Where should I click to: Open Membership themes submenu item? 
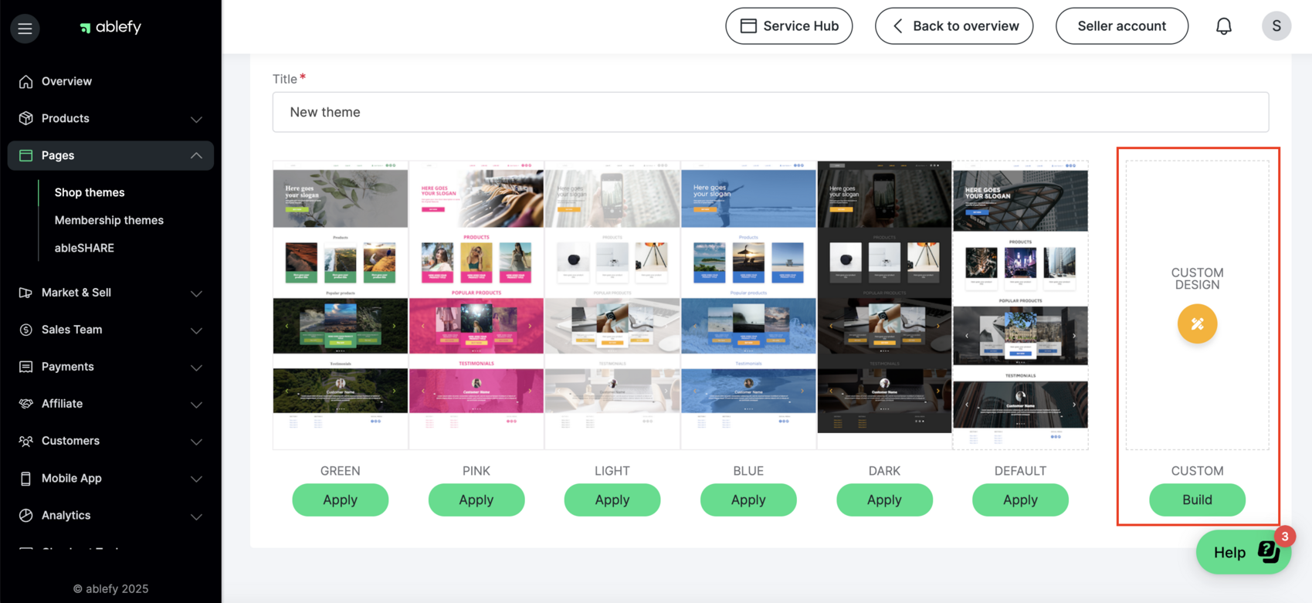[109, 220]
